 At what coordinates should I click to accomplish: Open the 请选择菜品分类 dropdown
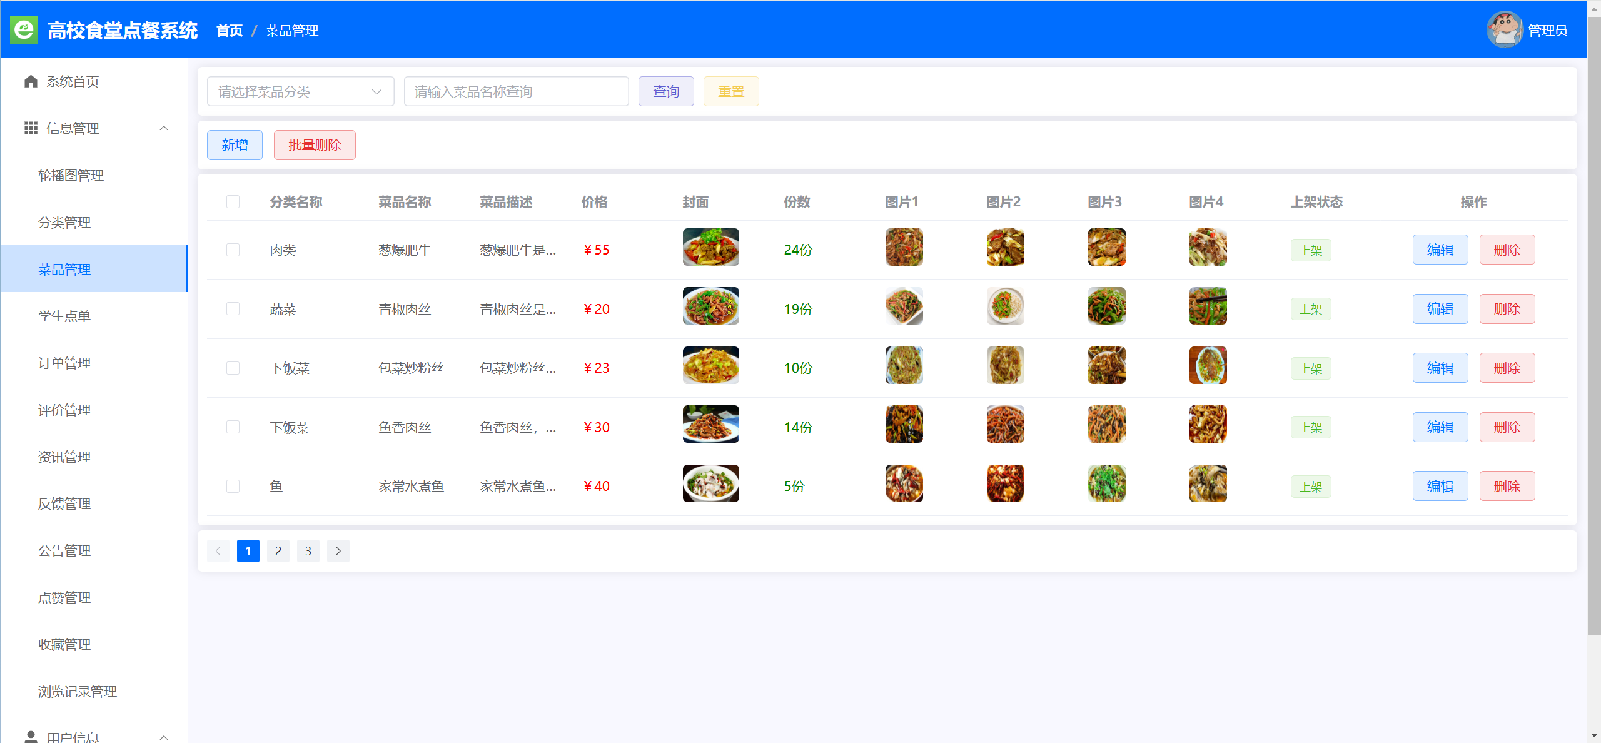[300, 92]
